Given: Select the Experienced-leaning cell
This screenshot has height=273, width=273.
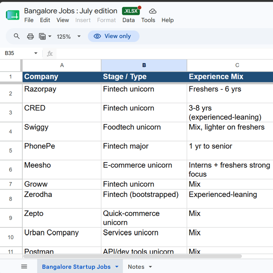Looking at the screenshot, I should point(230,199).
